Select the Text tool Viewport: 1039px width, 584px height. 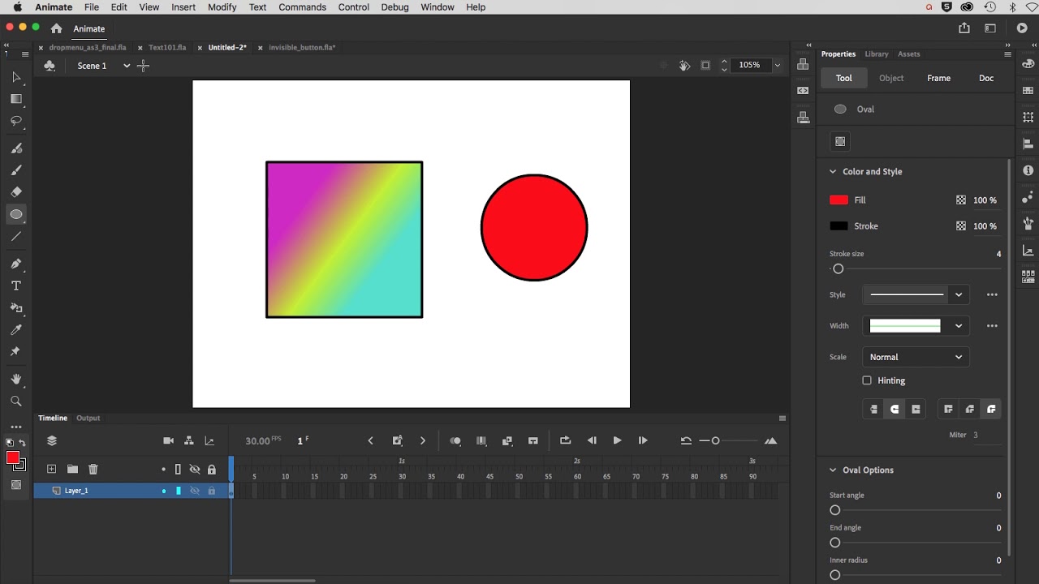pyautogui.click(x=16, y=286)
